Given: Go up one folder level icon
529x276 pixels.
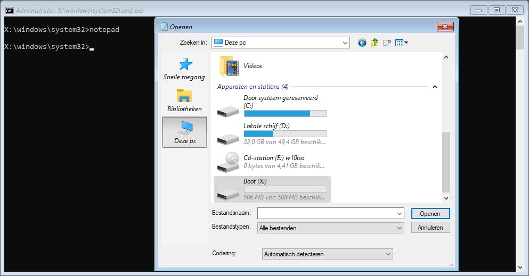Looking at the screenshot, I should pos(374,43).
